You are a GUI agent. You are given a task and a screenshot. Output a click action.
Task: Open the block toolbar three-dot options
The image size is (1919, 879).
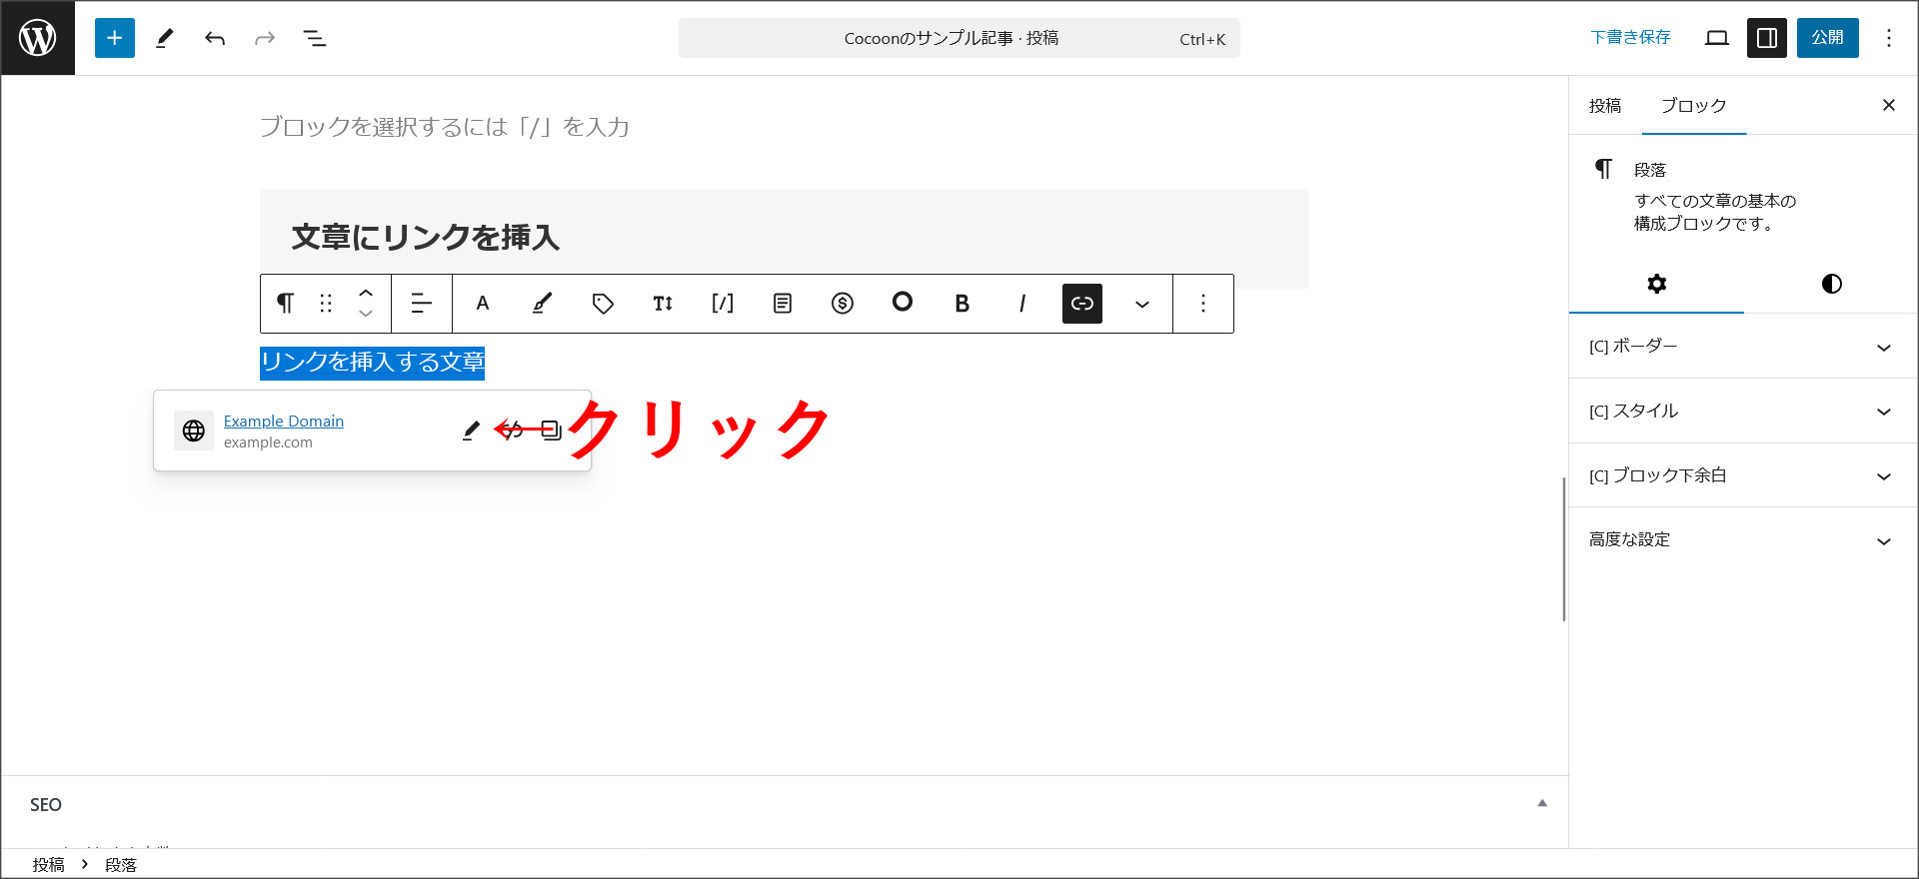tap(1203, 303)
